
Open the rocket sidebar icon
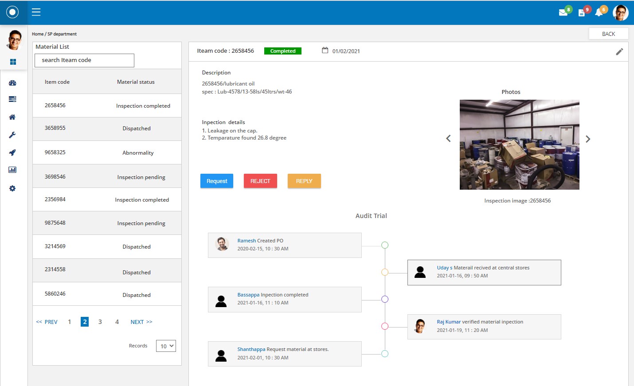tap(12, 152)
